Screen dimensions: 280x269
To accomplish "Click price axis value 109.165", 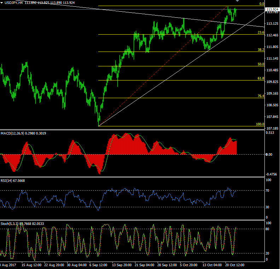I will tap(272, 94).
